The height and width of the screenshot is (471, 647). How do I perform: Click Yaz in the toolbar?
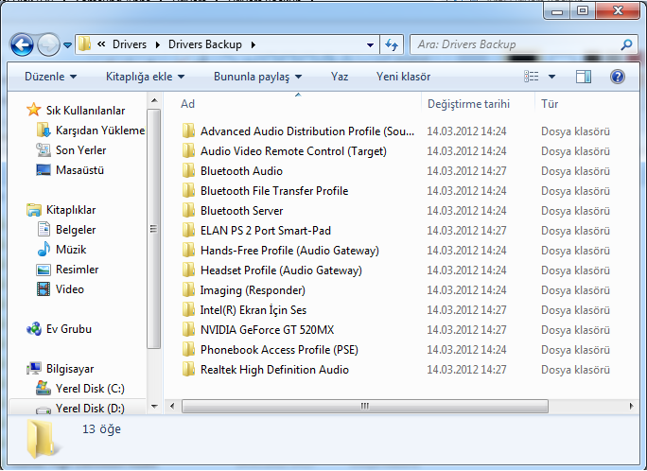click(x=340, y=77)
